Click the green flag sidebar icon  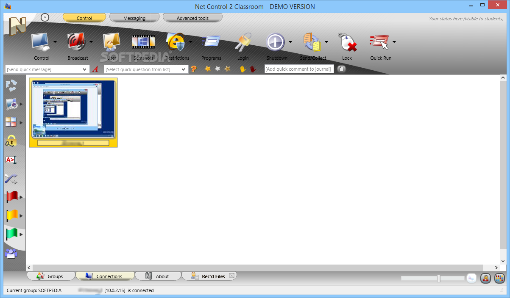click(11, 234)
